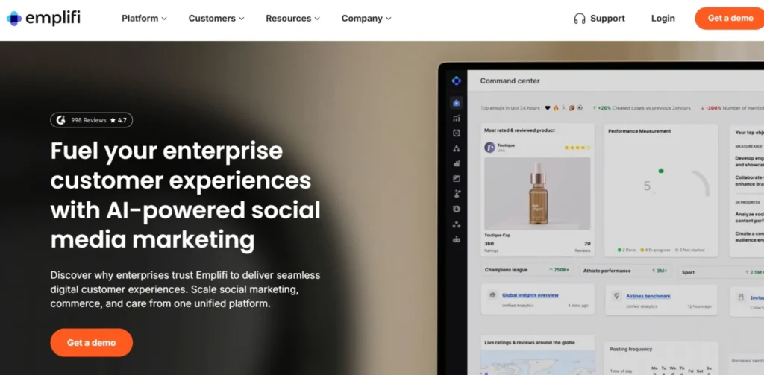Click the Most rated & reviewed product heading
Image resolution: width=764 pixels, height=375 pixels.
click(519, 130)
